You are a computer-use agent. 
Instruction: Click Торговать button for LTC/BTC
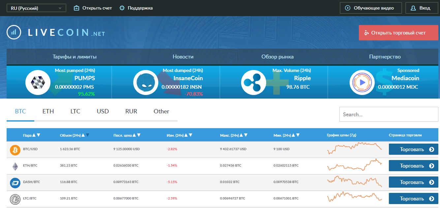pos(414,198)
